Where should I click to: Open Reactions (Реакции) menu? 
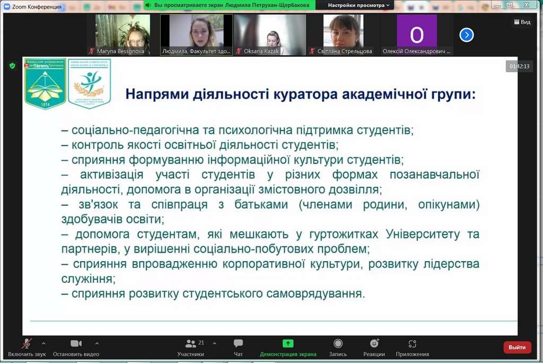point(374,344)
